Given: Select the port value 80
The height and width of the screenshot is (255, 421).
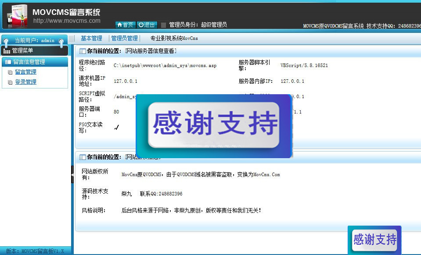Looking at the screenshot, I should point(116,112).
